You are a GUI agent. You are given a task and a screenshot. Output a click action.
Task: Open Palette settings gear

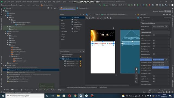point(80,14)
